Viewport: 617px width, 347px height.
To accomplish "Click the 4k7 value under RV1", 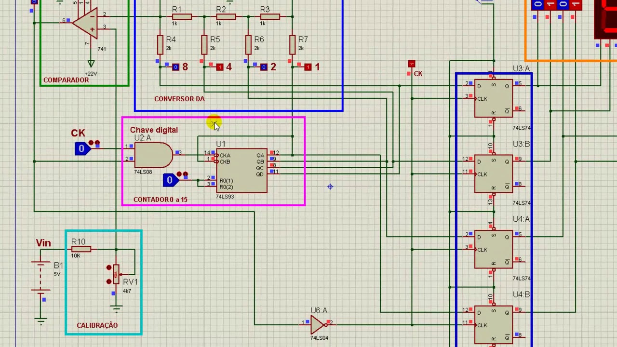I will coord(127,291).
